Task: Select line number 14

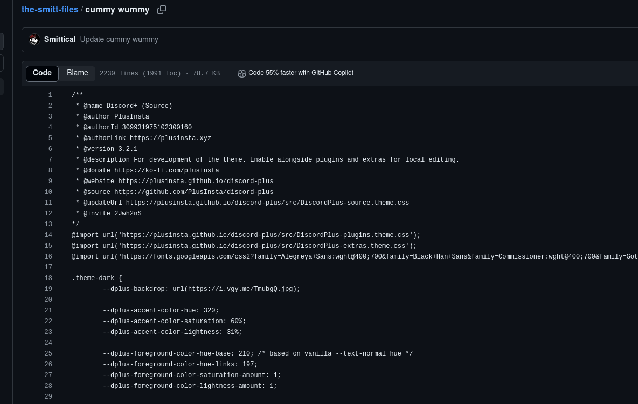Action: coord(48,235)
